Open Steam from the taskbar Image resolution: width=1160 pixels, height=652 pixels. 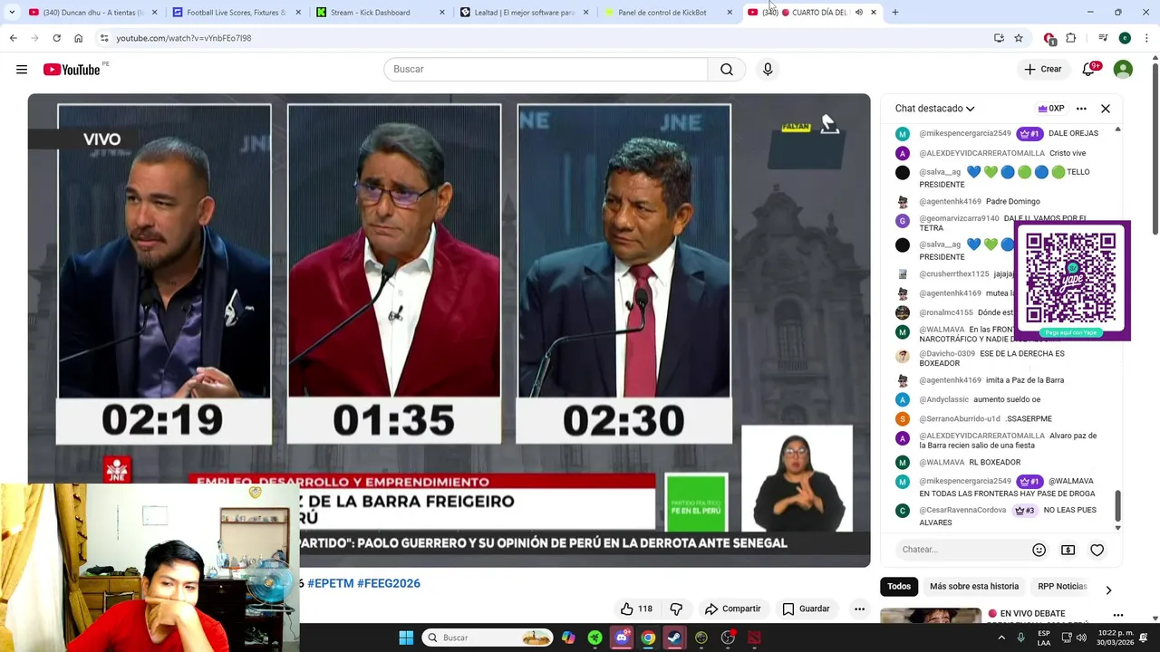coord(674,638)
